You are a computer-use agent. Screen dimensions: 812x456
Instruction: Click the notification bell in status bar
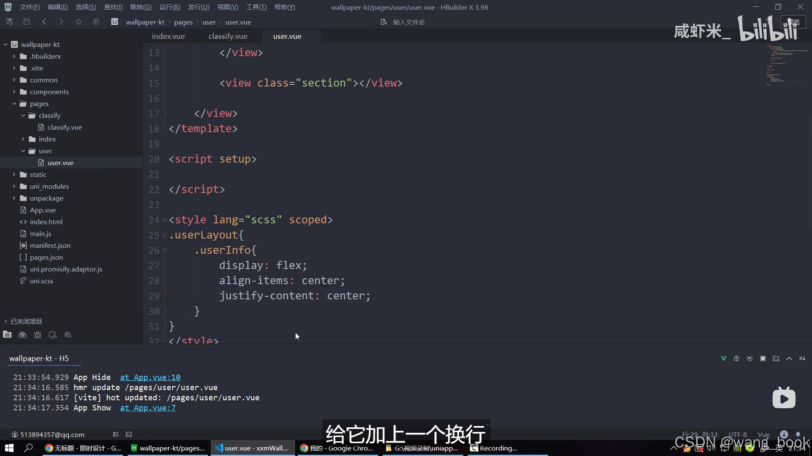pos(798,434)
